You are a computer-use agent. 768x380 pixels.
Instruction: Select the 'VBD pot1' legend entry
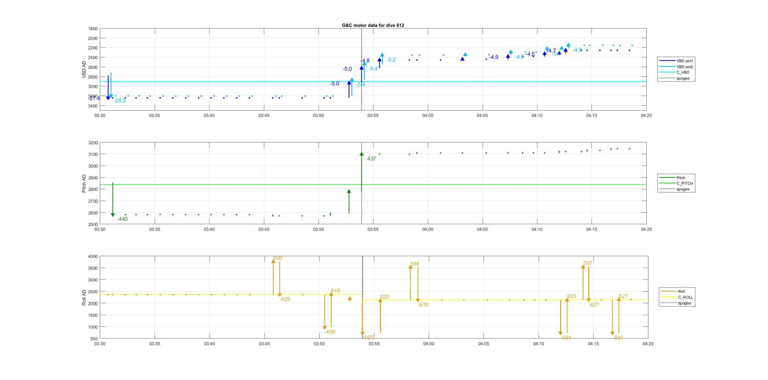coord(685,60)
